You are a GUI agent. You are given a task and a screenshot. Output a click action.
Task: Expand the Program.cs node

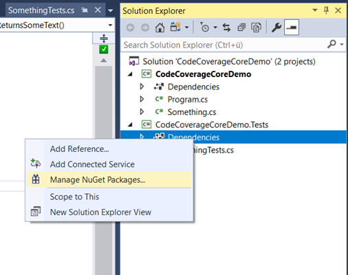pos(142,99)
